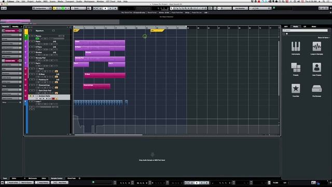Image resolution: width=332 pixels, height=187 pixels.
Task: Open the Project menu
Action: point(30,1)
